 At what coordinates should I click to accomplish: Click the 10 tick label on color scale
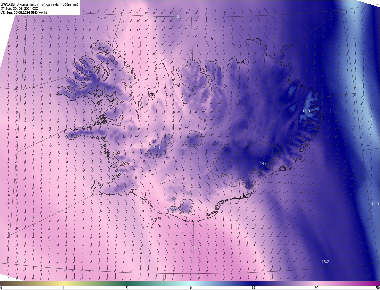pyautogui.click(x=190, y=288)
